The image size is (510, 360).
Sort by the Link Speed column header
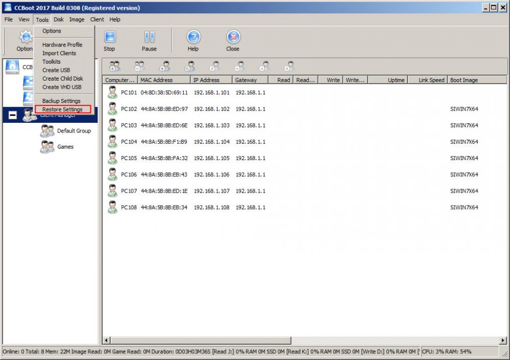[x=428, y=80]
